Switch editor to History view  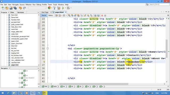50,15
